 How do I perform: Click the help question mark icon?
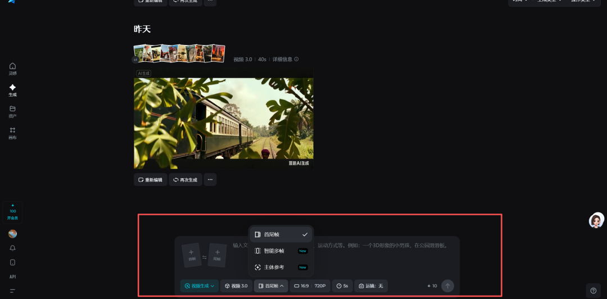coord(593,291)
